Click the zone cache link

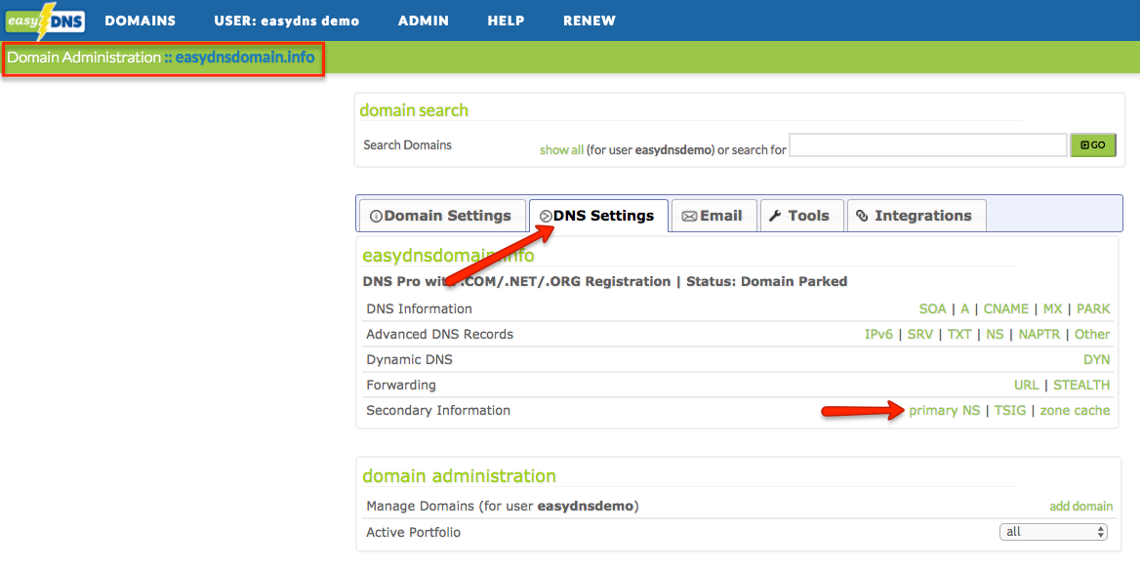tap(1075, 410)
